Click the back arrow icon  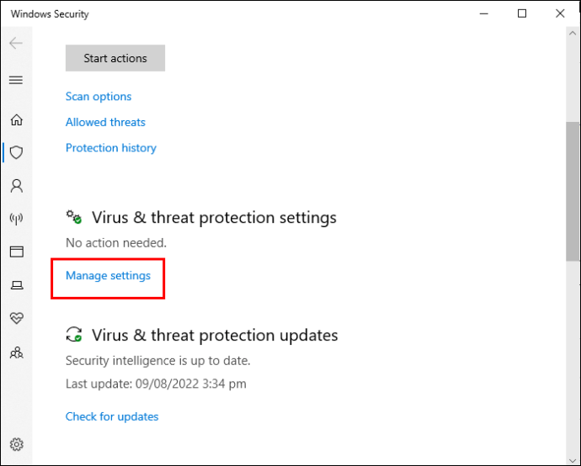click(x=16, y=44)
